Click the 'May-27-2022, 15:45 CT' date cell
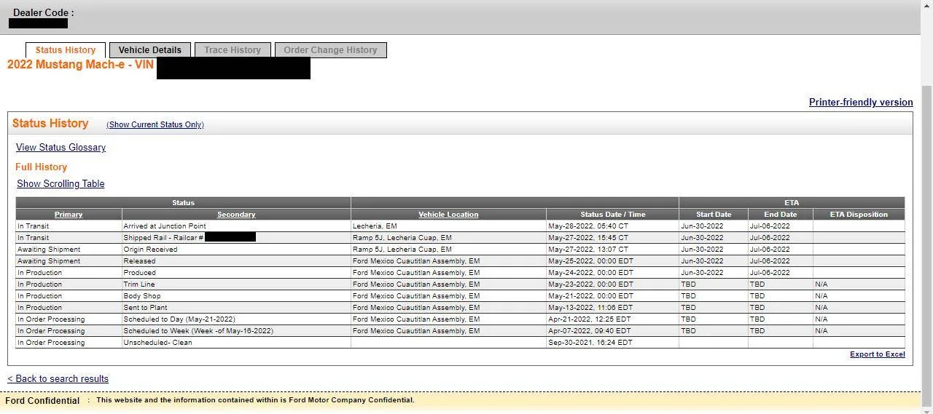The height and width of the screenshot is (414, 933). (612, 238)
